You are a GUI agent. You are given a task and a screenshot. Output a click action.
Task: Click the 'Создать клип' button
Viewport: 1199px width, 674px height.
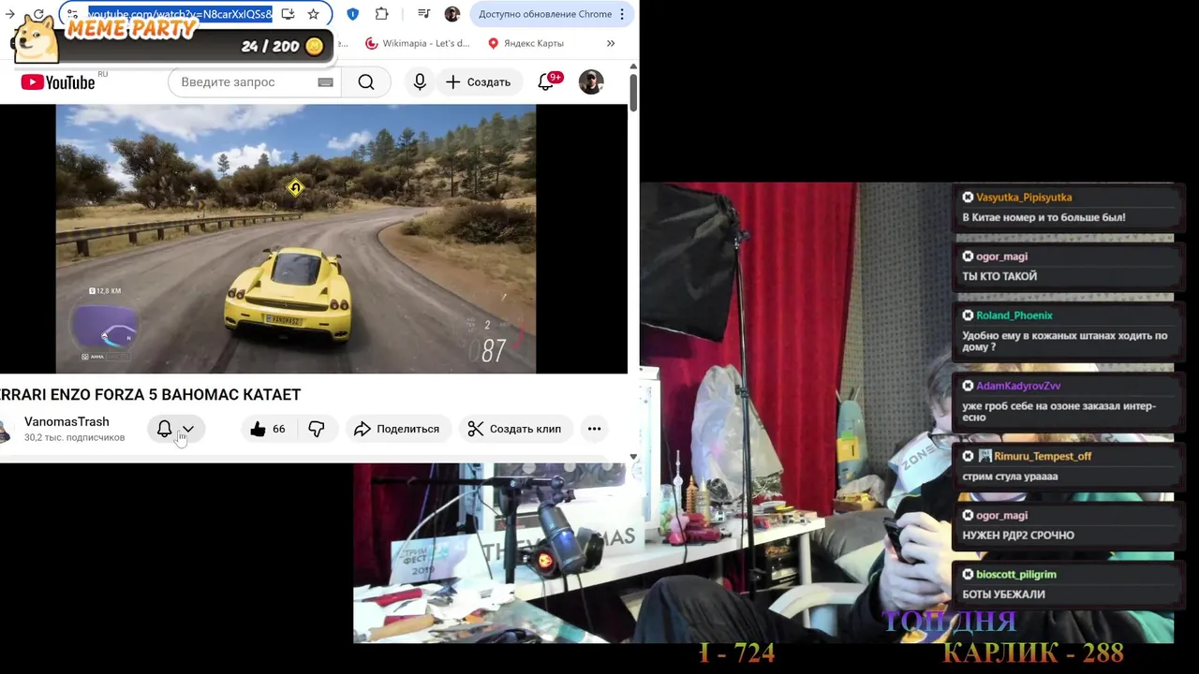[515, 429]
